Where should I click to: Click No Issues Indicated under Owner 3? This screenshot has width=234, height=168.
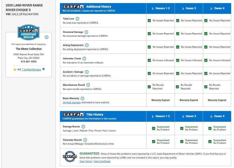tap(191, 60)
